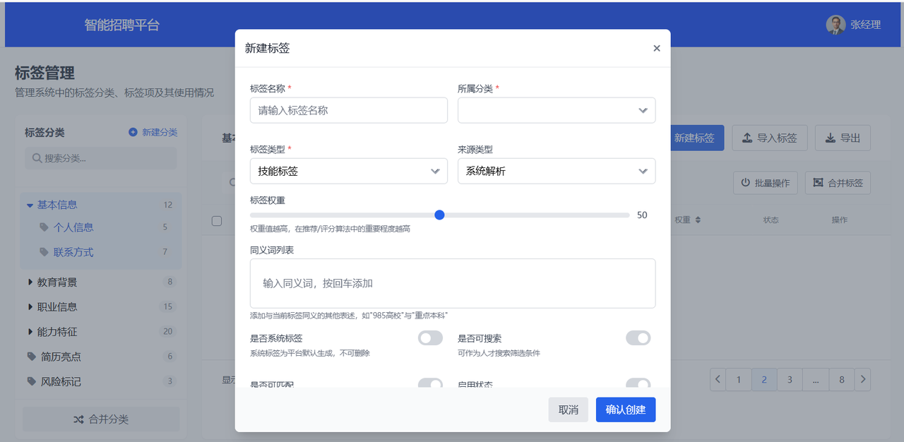Click the 标签权重 slider handle
The image size is (904, 442).
[x=439, y=215]
